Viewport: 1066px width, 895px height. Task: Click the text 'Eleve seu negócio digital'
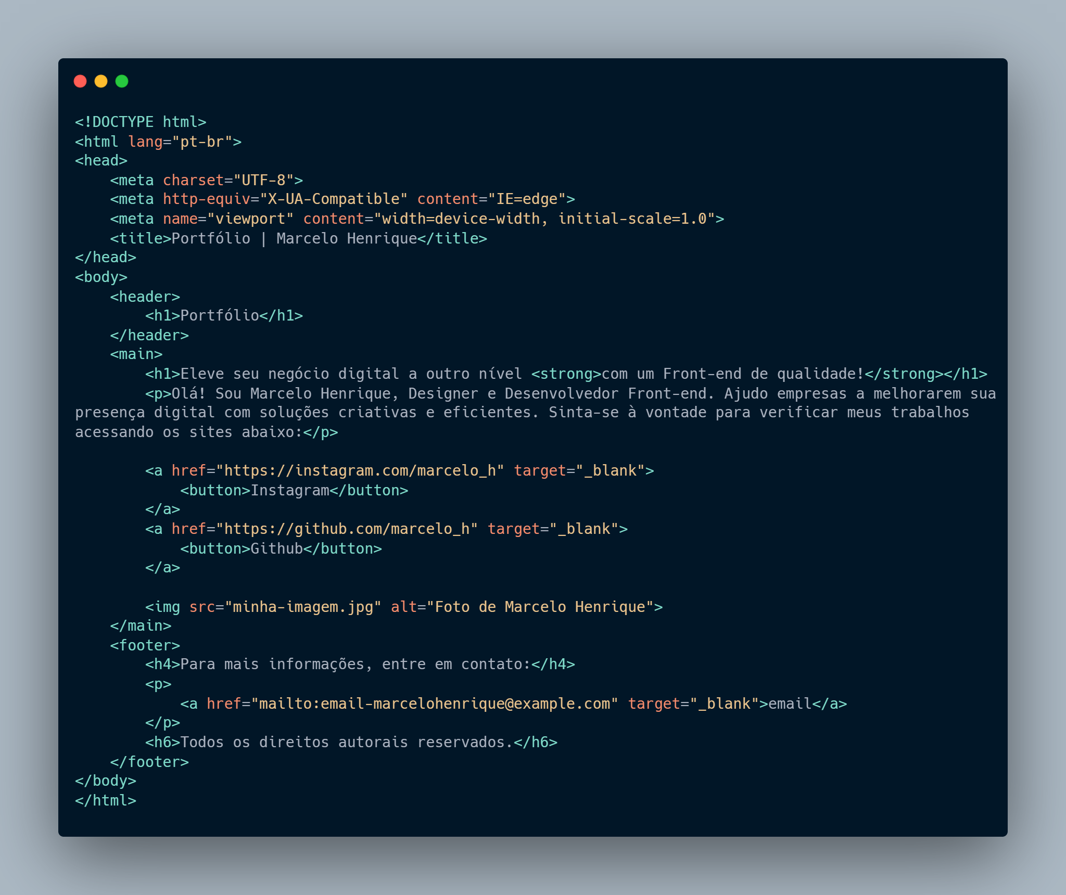290,374
